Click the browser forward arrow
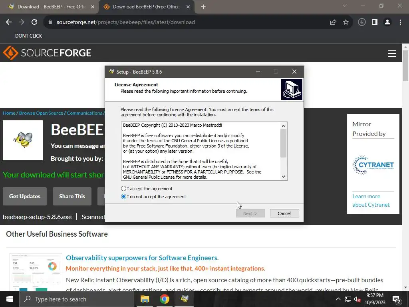This screenshot has width=409, height=307. click(22, 22)
